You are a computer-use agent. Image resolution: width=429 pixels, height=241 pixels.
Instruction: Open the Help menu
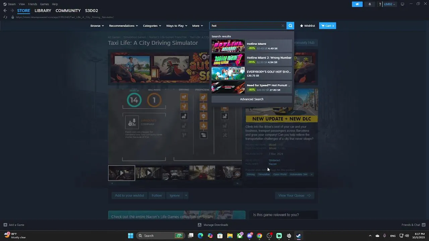pos(55,4)
